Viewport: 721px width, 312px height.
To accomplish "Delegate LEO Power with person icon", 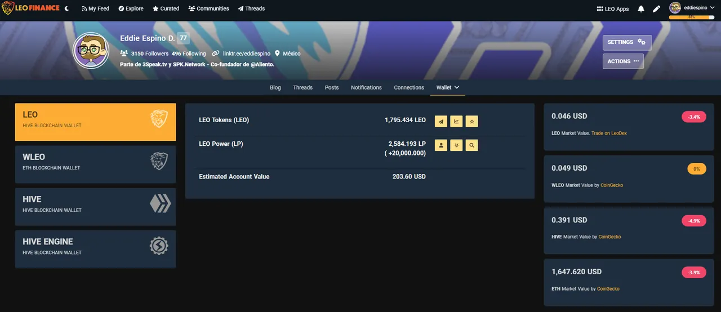I will tap(441, 145).
